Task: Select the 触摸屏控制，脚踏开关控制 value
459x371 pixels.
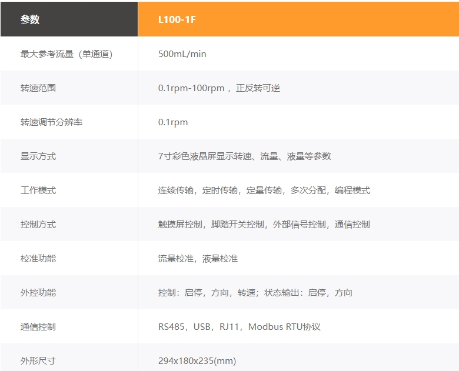Action: coord(264,225)
